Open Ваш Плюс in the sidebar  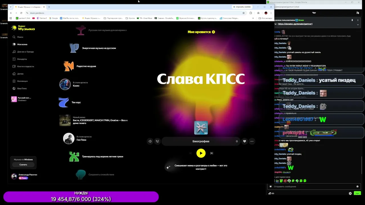(20, 89)
